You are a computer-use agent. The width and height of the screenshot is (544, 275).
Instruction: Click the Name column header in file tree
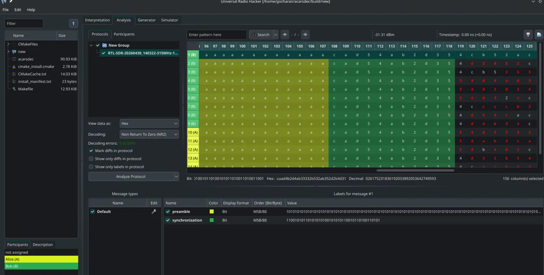(31, 35)
